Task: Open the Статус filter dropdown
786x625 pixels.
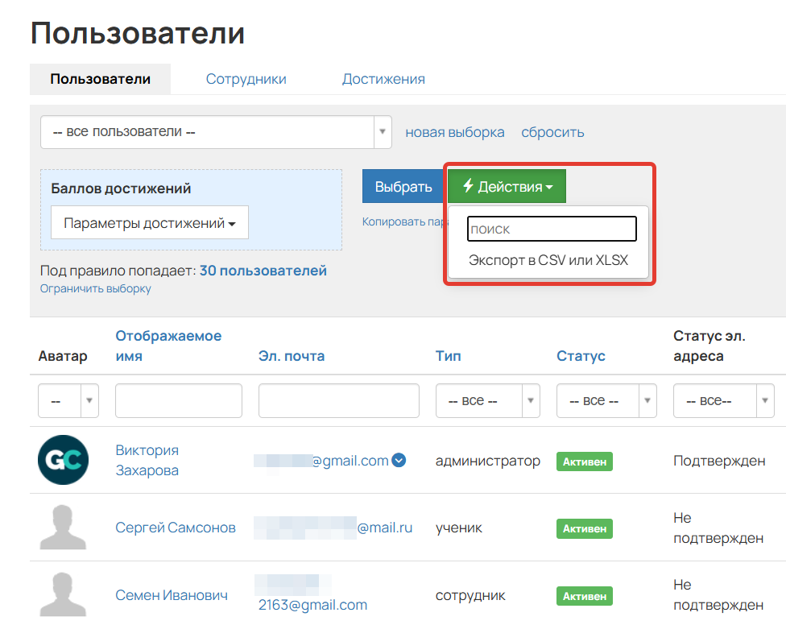Action: coord(648,400)
